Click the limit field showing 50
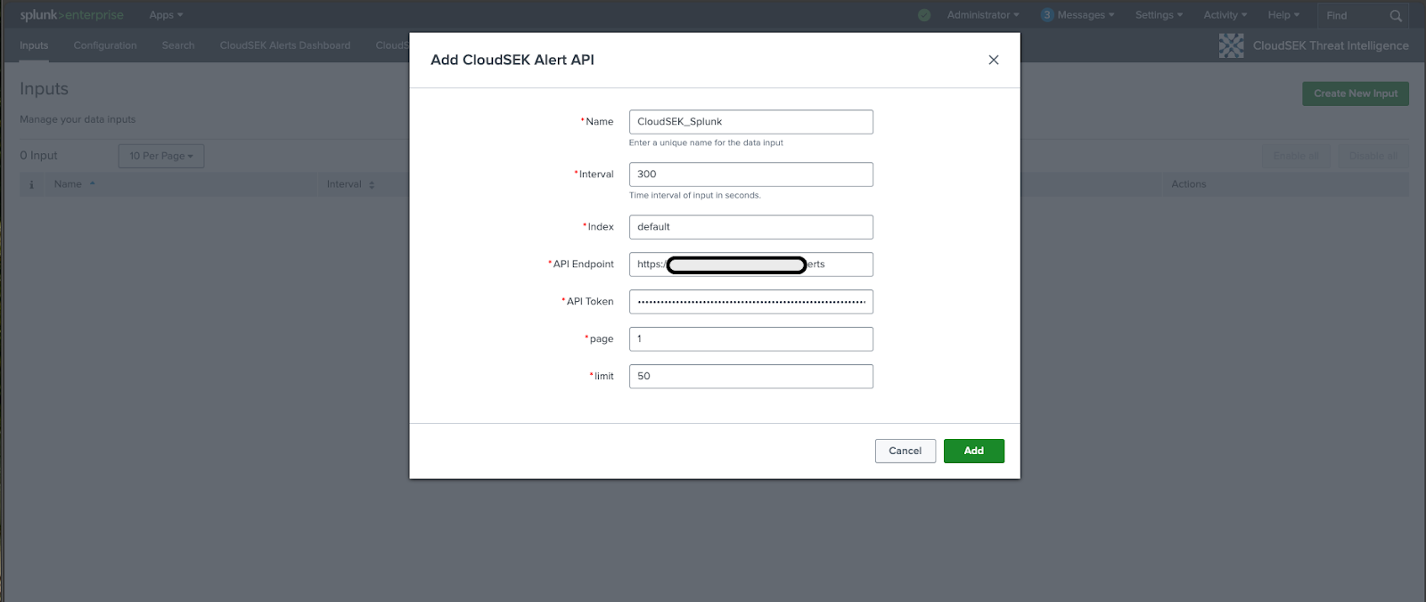1426x602 pixels. [x=750, y=377]
